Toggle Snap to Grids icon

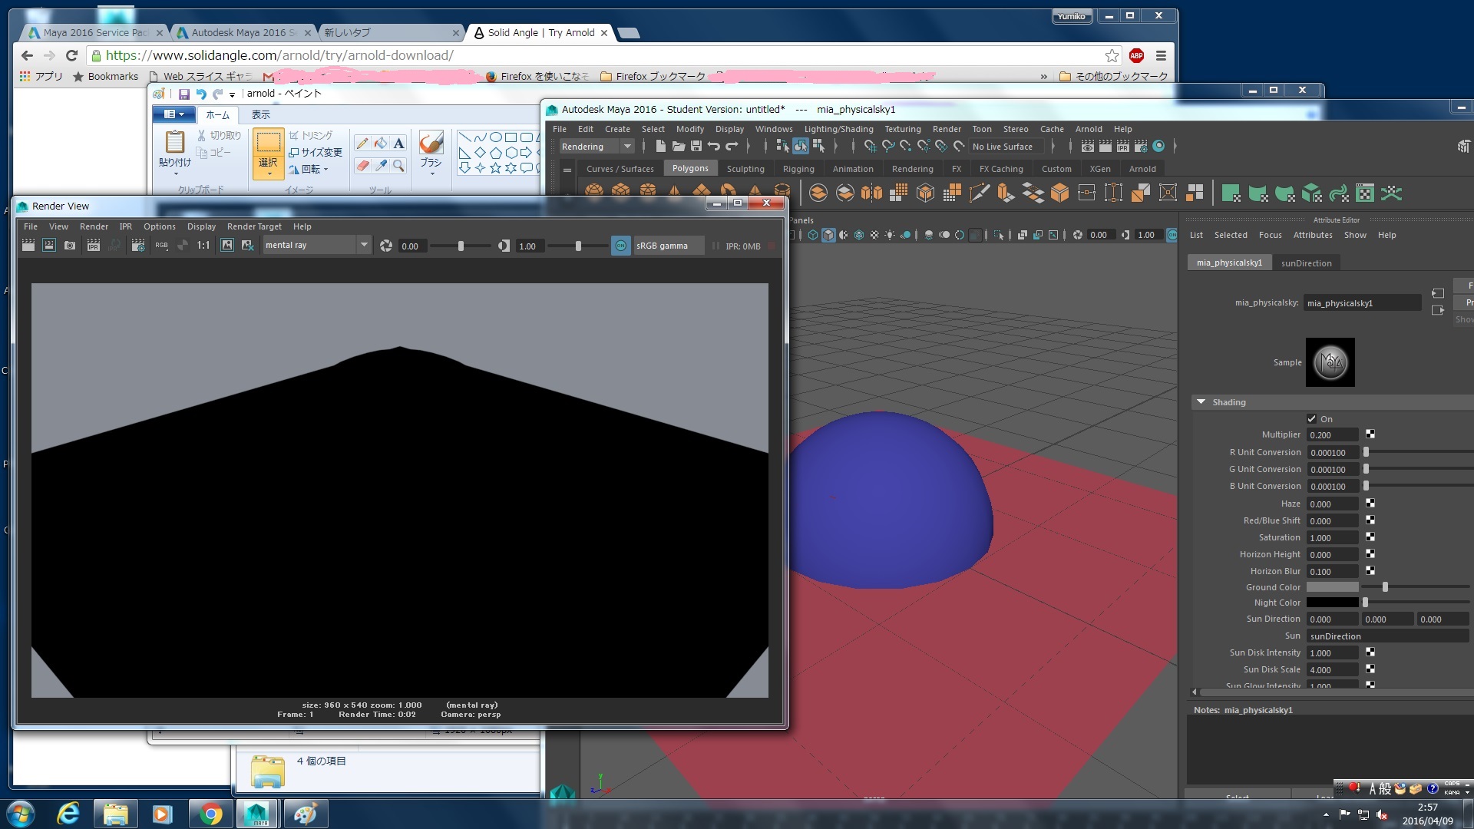871,146
